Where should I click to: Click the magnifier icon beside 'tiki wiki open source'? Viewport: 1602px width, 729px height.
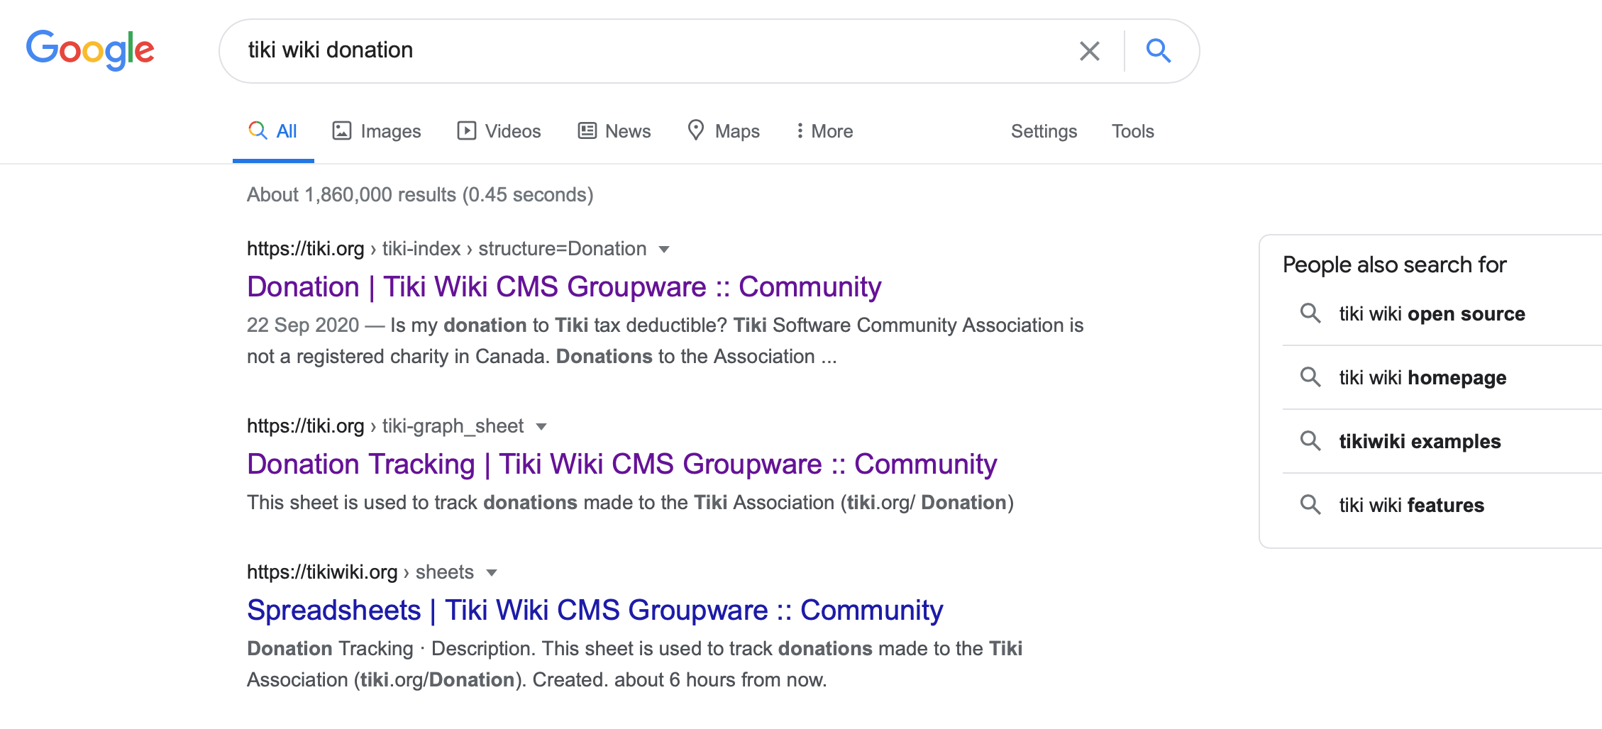tap(1310, 313)
